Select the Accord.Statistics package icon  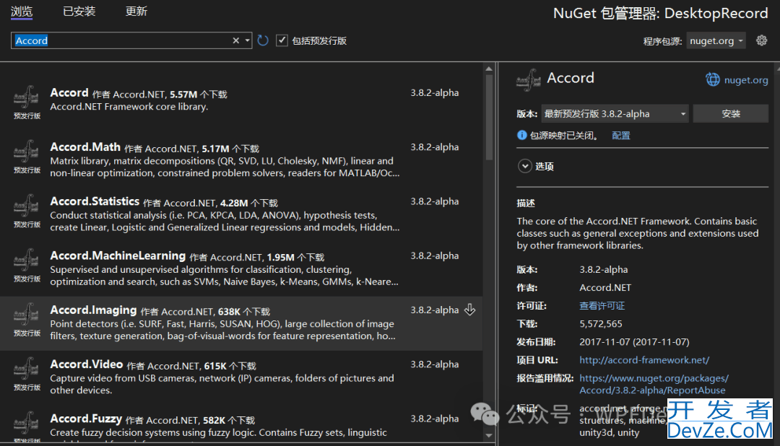point(27,206)
